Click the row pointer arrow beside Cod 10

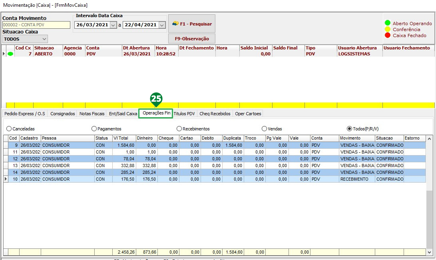pyautogui.click(x=6, y=179)
